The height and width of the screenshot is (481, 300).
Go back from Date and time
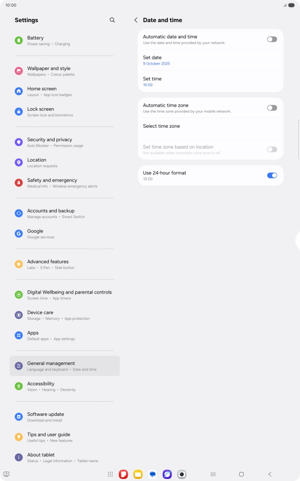(136, 20)
